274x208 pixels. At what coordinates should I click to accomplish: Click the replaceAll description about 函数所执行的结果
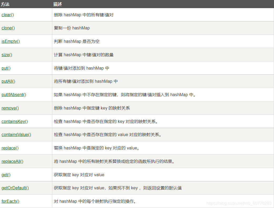click(114, 162)
